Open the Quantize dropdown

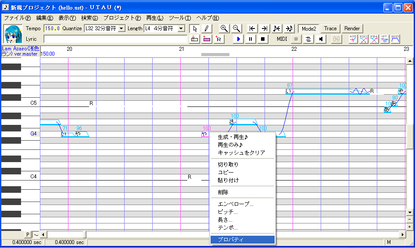click(122, 28)
